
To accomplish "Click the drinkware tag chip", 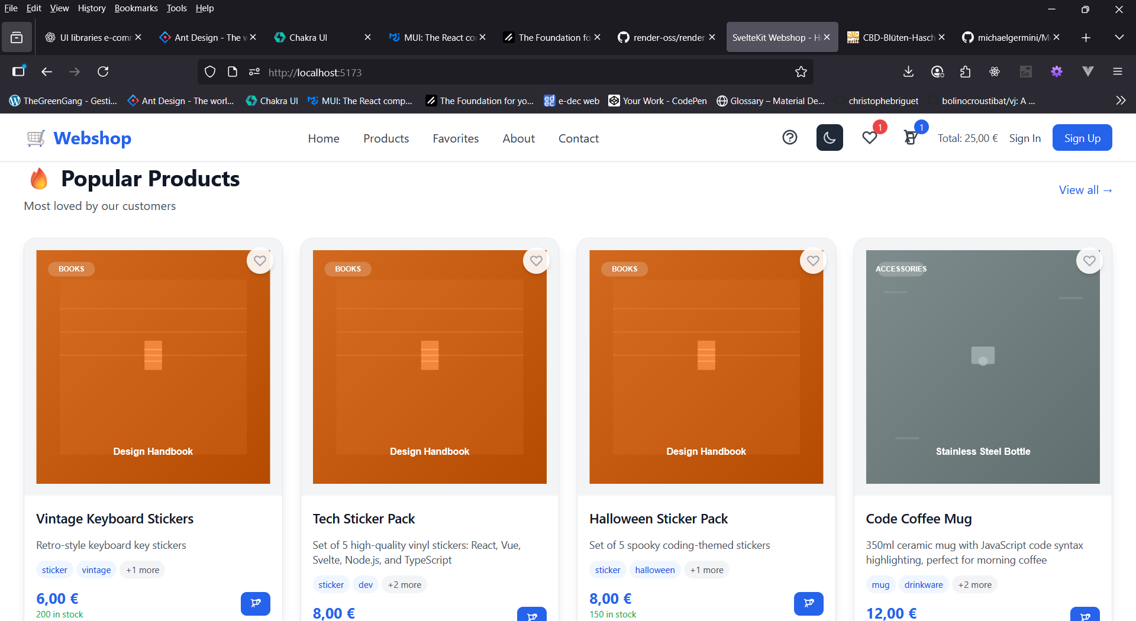I will 924,585.
